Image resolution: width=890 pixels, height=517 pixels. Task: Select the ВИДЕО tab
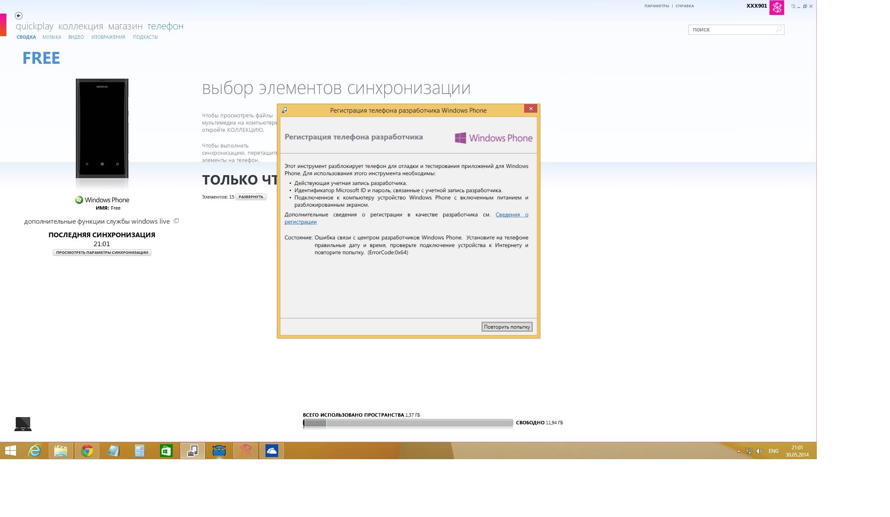[76, 37]
